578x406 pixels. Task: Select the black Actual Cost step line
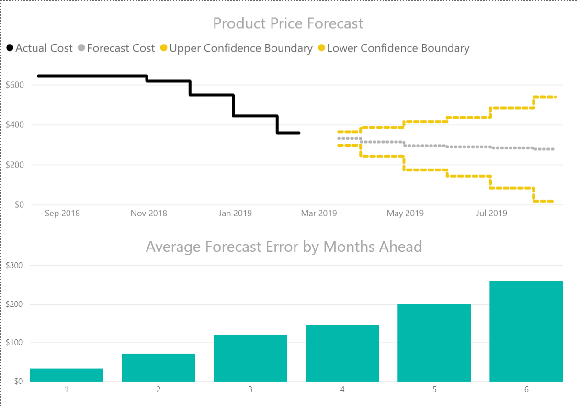(x=96, y=76)
